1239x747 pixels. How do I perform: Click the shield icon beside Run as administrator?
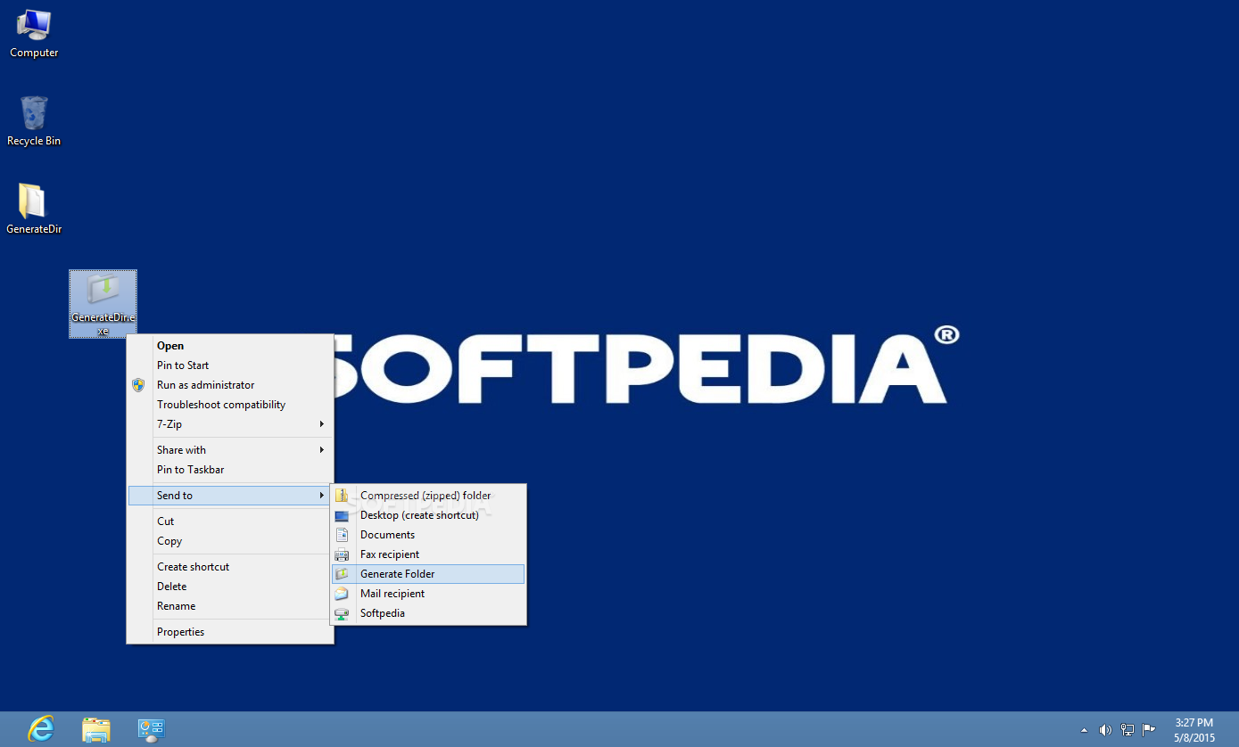pos(138,385)
